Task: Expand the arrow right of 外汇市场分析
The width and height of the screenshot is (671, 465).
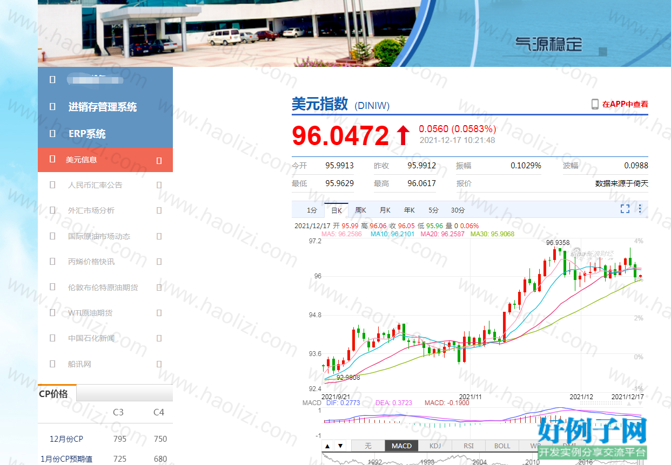Action: point(159,210)
